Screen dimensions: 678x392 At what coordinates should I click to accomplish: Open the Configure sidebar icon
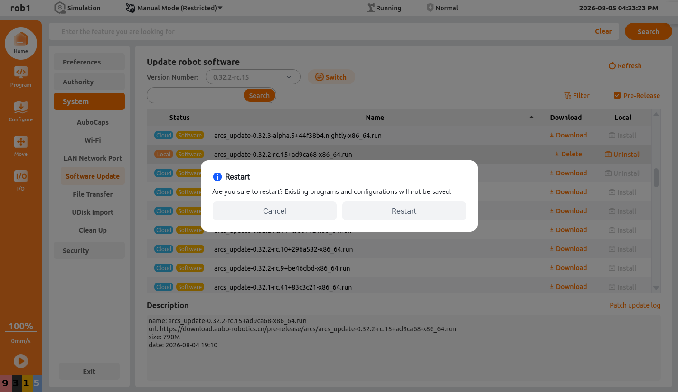[20, 111]
